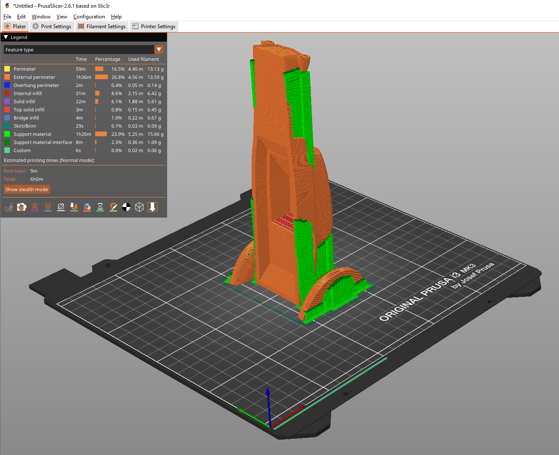Viewport: 559px width, 455px height.
Task: Toggle Support material green swatch
Action: [7, 134]
